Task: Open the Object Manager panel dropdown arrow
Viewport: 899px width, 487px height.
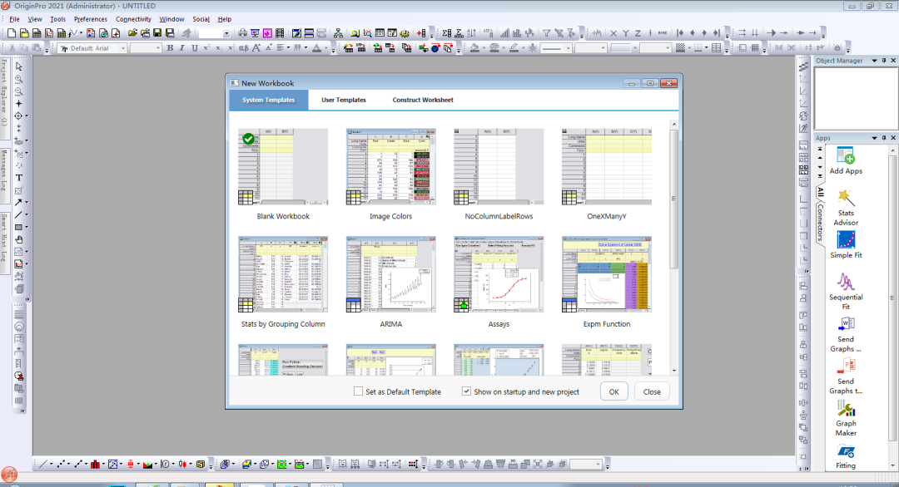Action: point(874,60)
